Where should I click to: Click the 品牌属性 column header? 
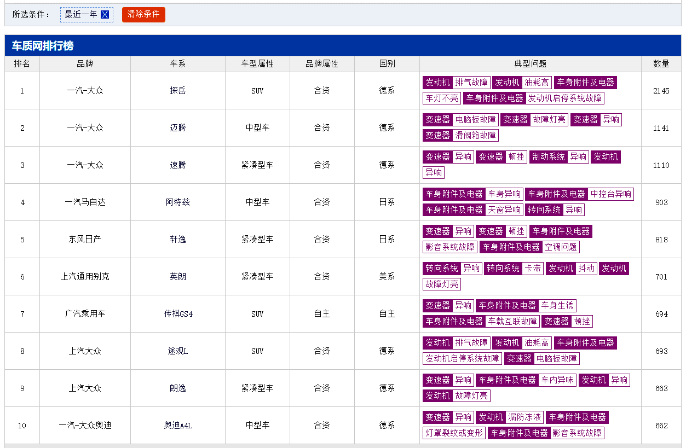322,64
